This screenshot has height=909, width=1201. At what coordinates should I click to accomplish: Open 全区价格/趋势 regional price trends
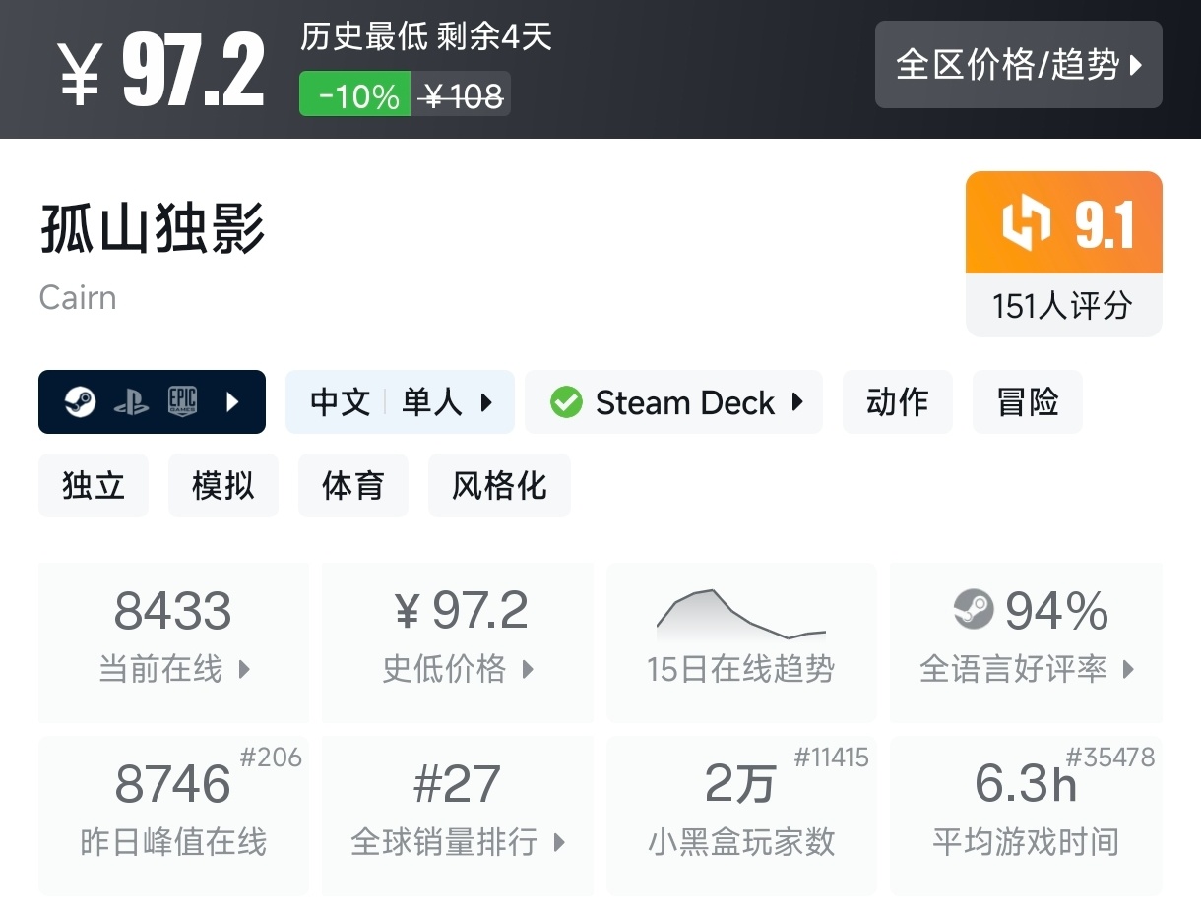(1018, 65)
